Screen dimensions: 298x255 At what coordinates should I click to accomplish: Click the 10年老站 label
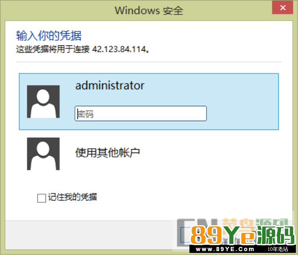[x=278, y=249]
